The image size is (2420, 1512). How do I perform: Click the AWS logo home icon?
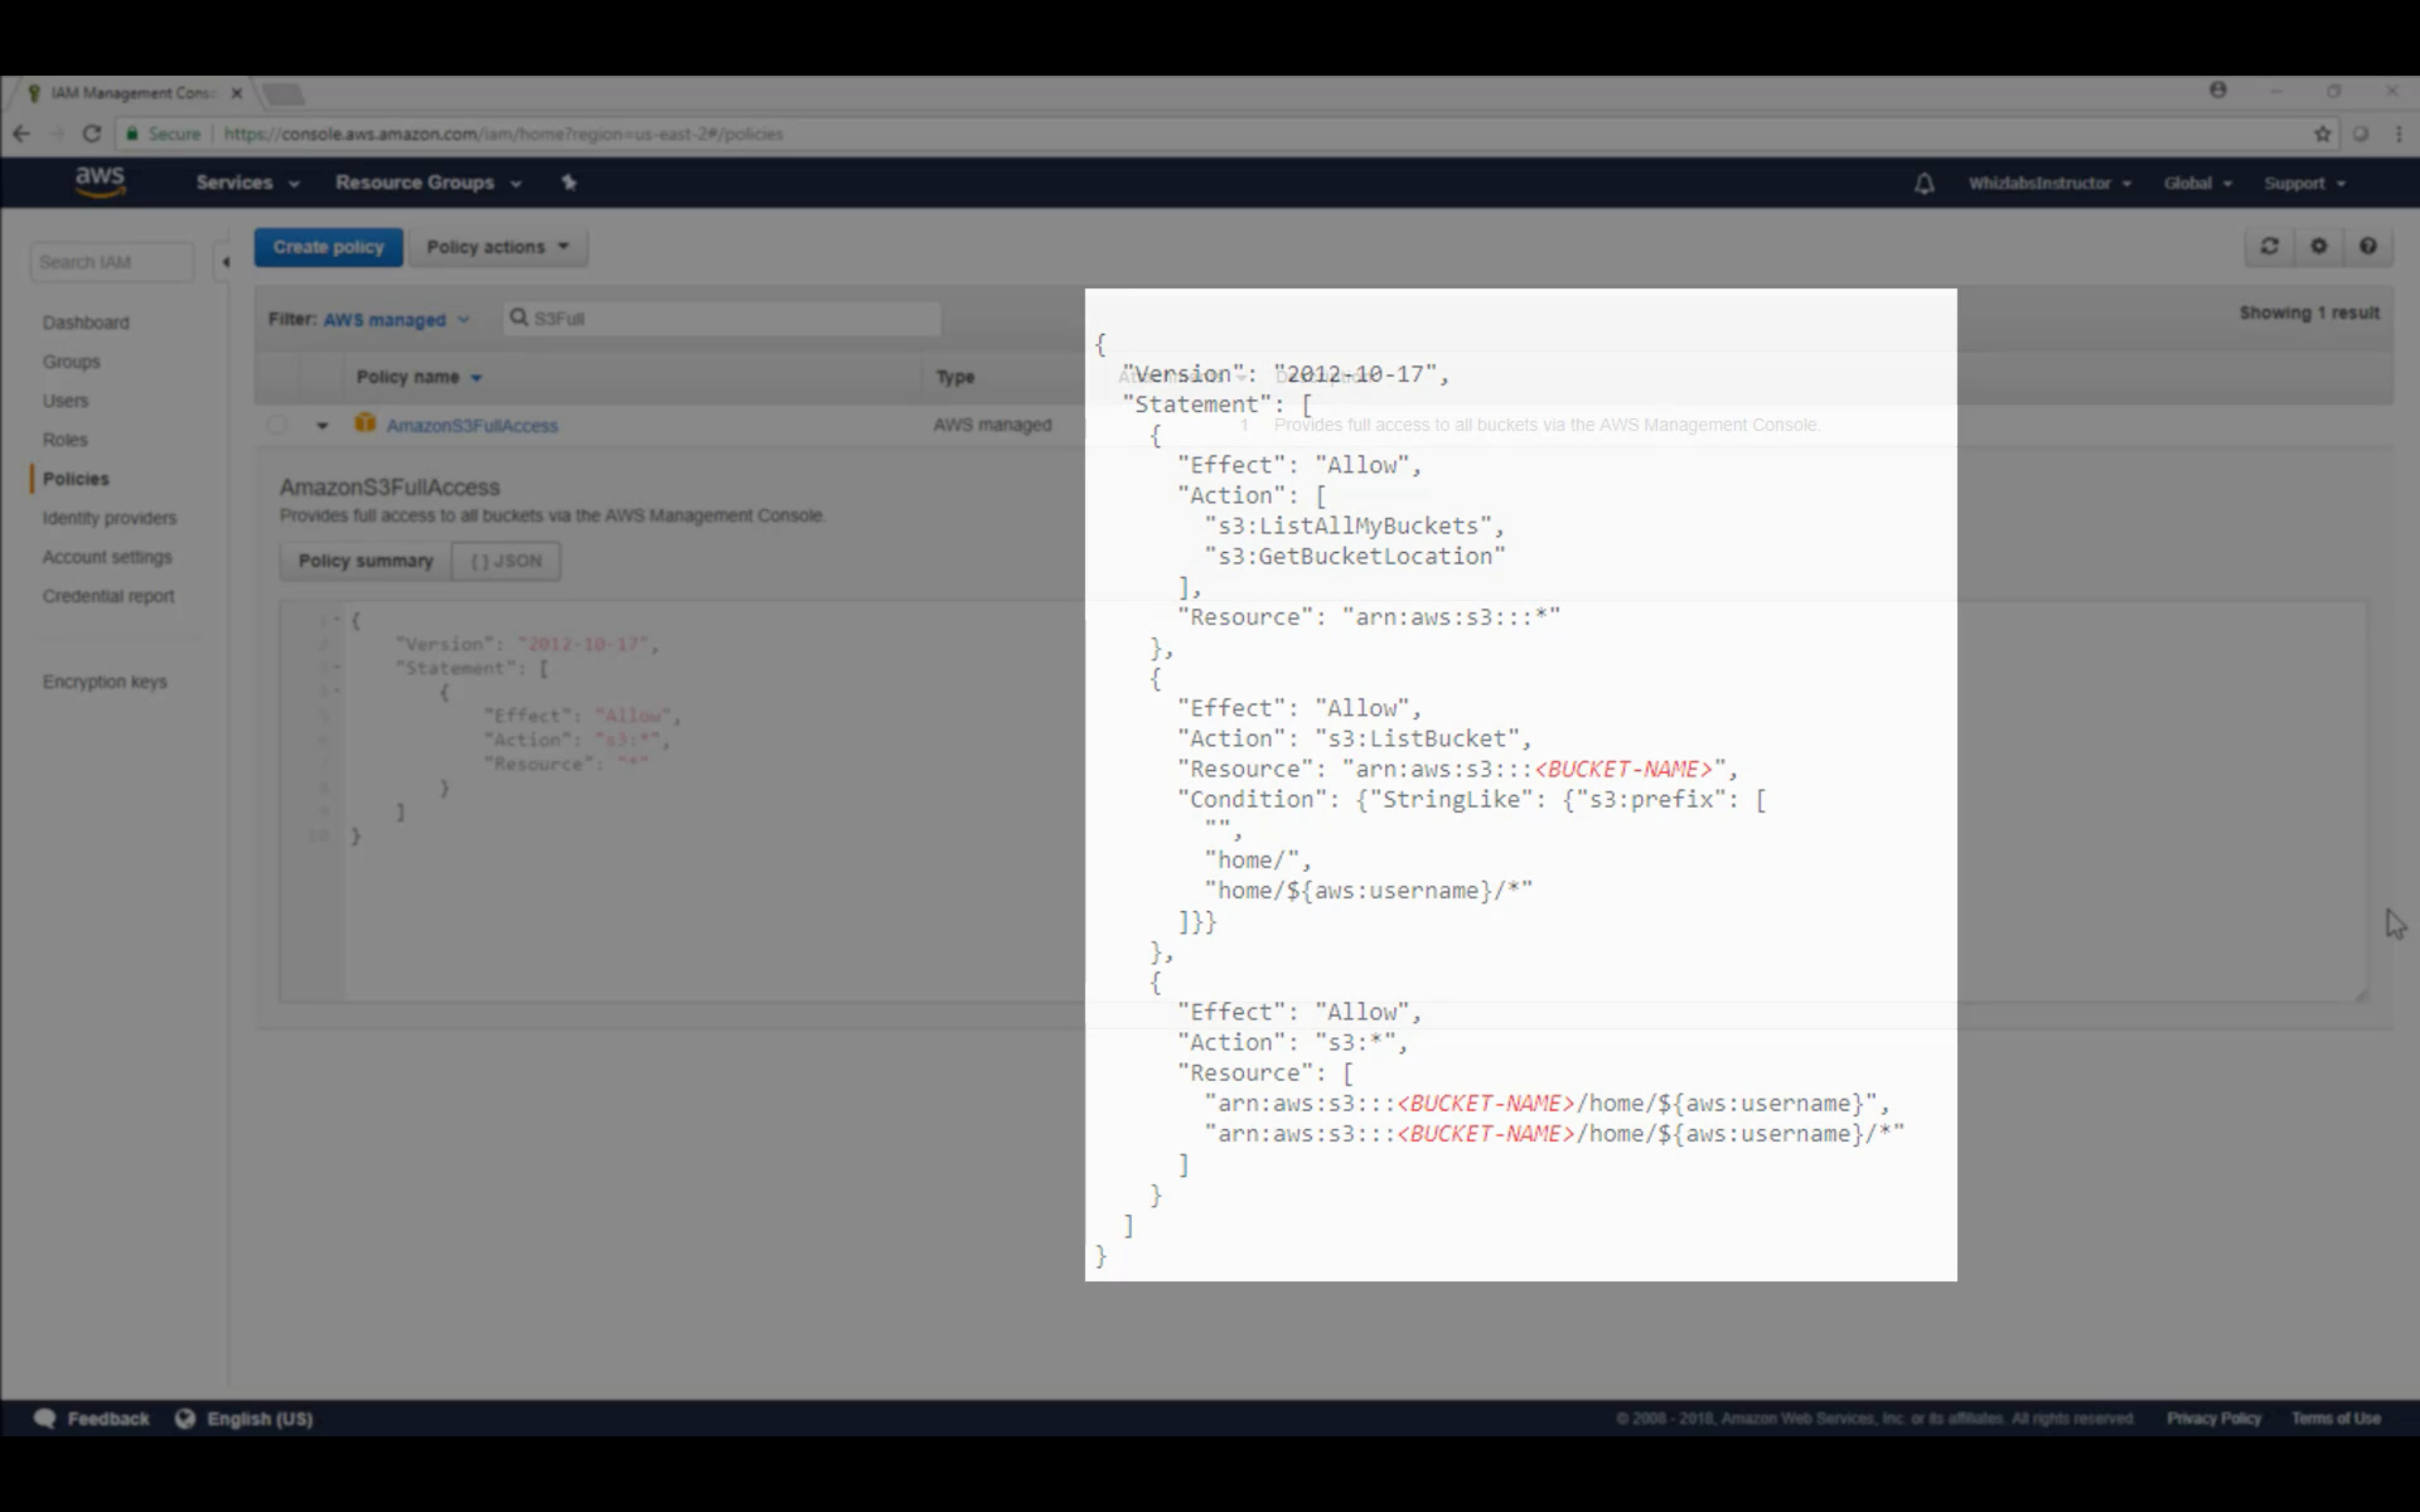pos(100,182)
